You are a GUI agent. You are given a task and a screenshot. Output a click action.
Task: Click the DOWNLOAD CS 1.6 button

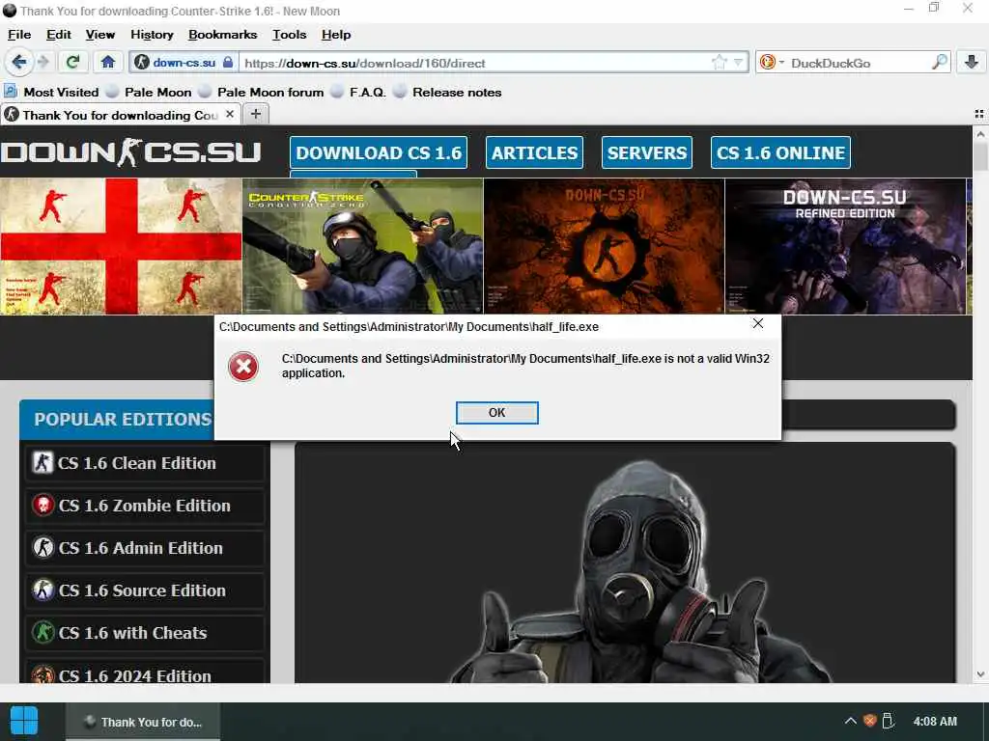tap(379, 152)
